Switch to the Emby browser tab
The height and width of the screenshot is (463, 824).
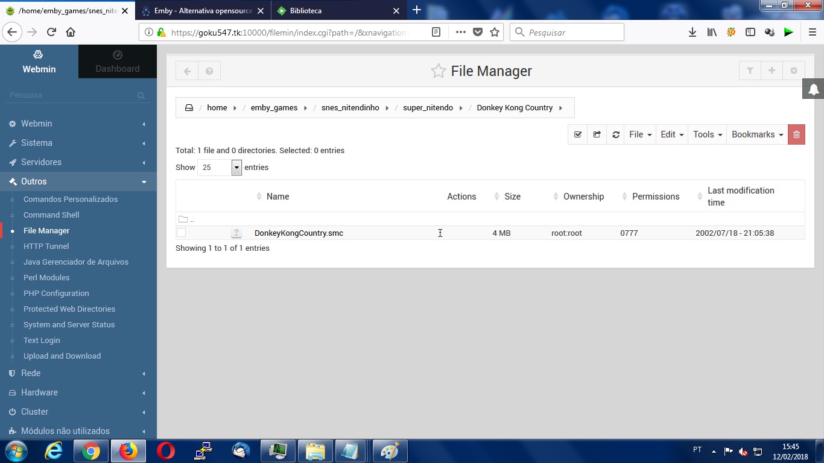click(203, 10)
